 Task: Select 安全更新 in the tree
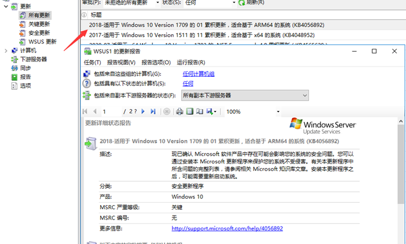39,33
